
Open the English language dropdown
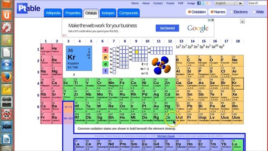point(225,3)
